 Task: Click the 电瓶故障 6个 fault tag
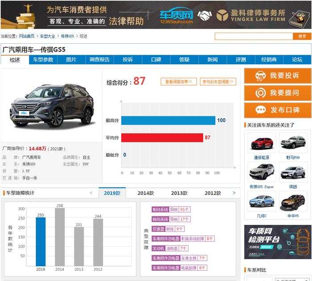click(179, 268)
